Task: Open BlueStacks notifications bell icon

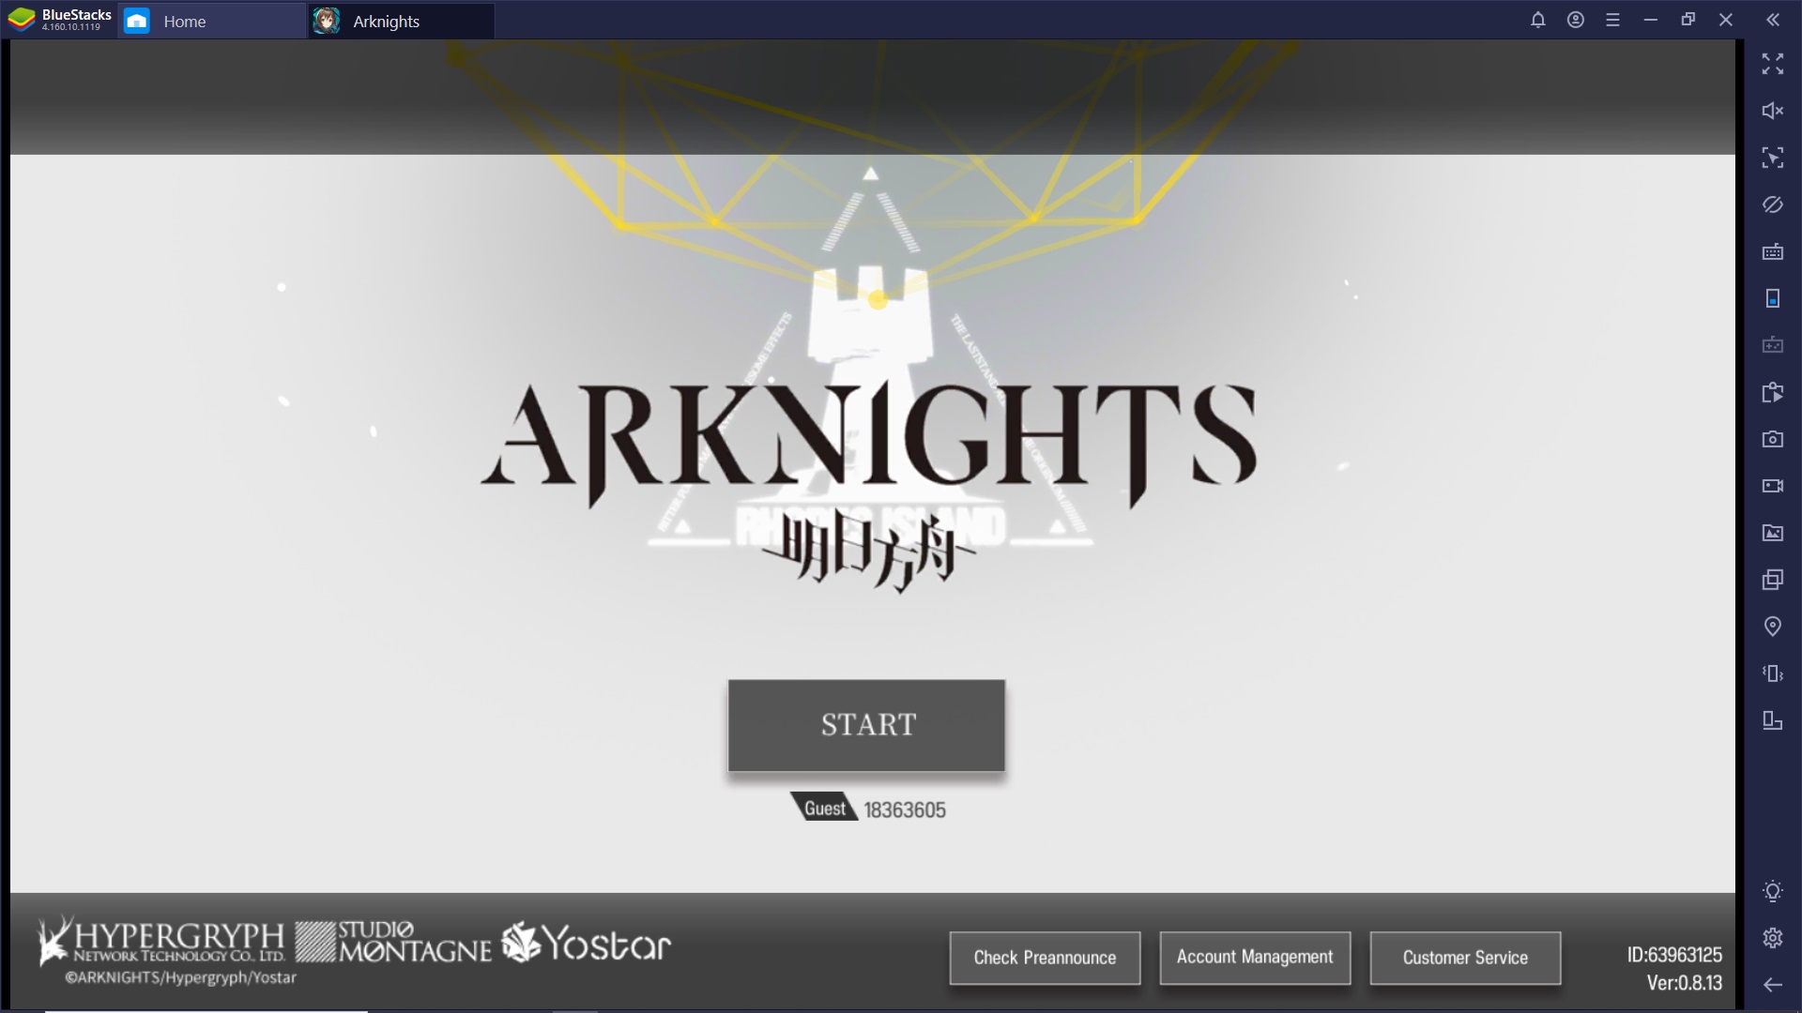Action: pos(1538,20)
